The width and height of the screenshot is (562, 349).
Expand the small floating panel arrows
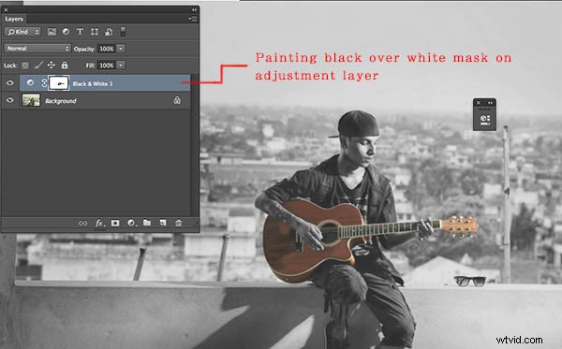tap(490, 103)
